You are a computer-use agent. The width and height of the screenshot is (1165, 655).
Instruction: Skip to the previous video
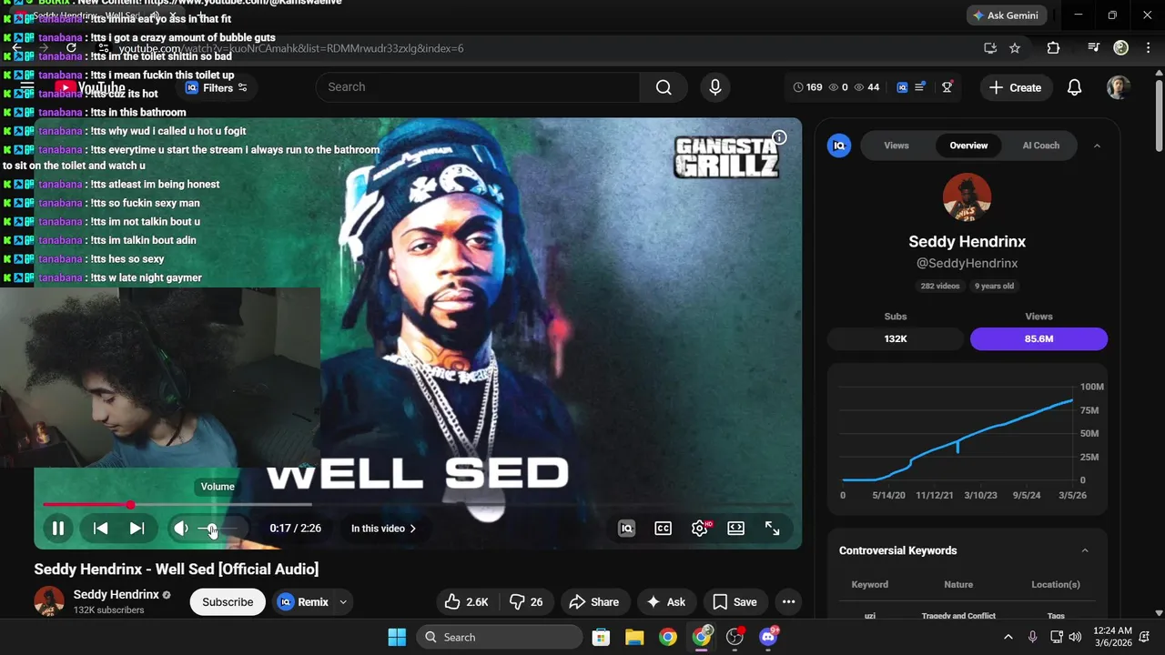(x=101, y=529)
